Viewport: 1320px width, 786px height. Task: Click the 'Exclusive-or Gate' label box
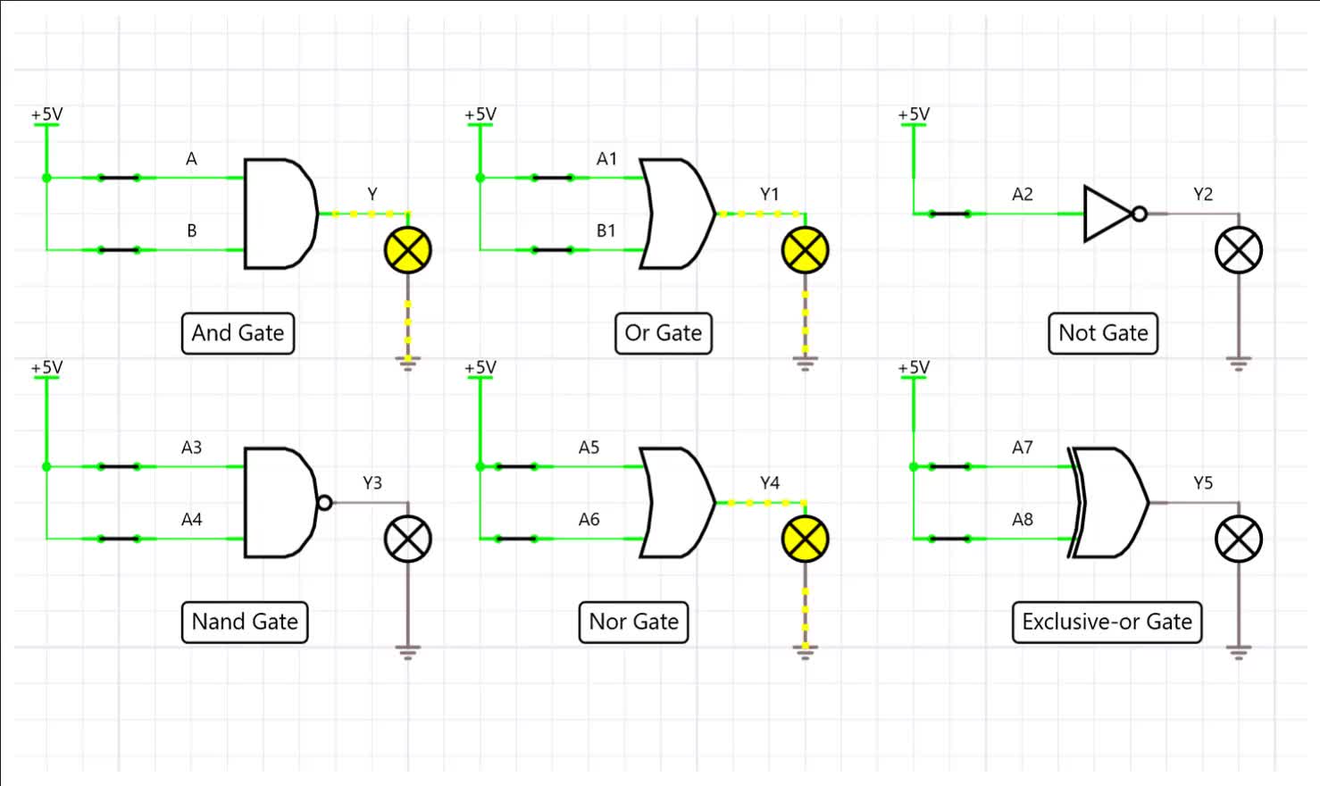[1107, 622]
